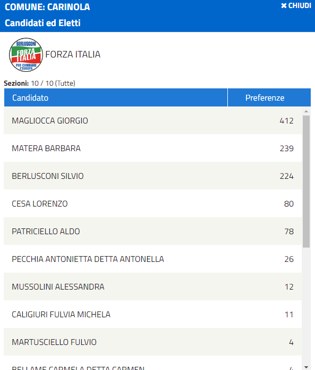The image size is (315, 370).
Task: Click the FORZA ITALIA party name text
Action: (x=73, y=54)
